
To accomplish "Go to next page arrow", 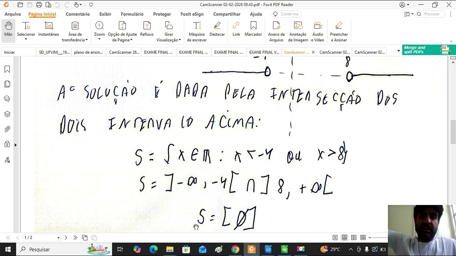I will pyautogui.click(x=66, y=238).
